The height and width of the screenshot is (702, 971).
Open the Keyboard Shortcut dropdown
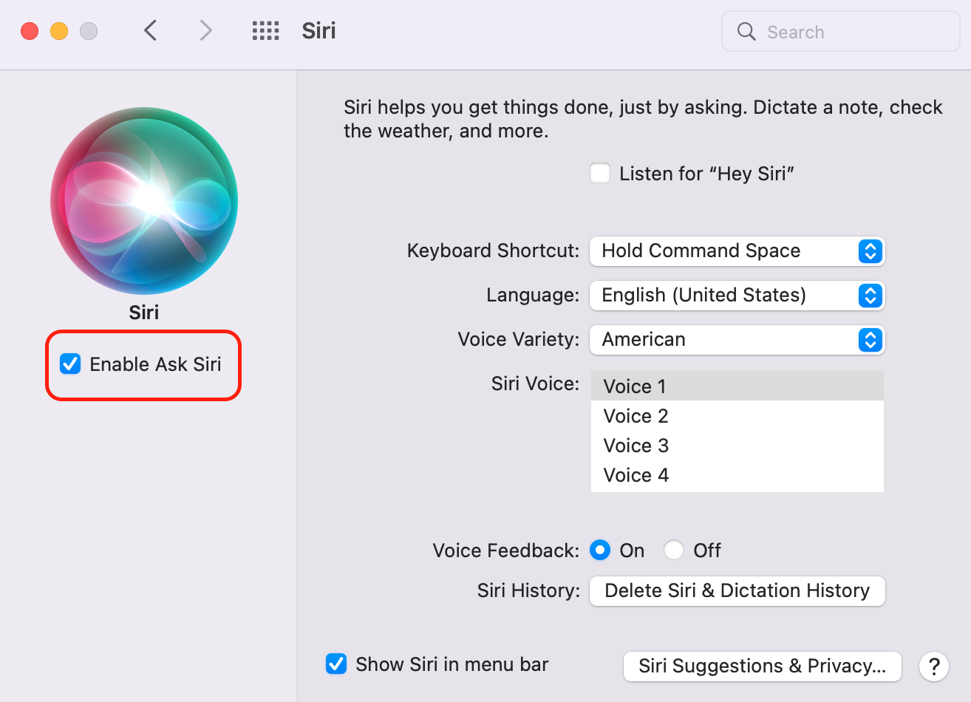tap(737, 251)
